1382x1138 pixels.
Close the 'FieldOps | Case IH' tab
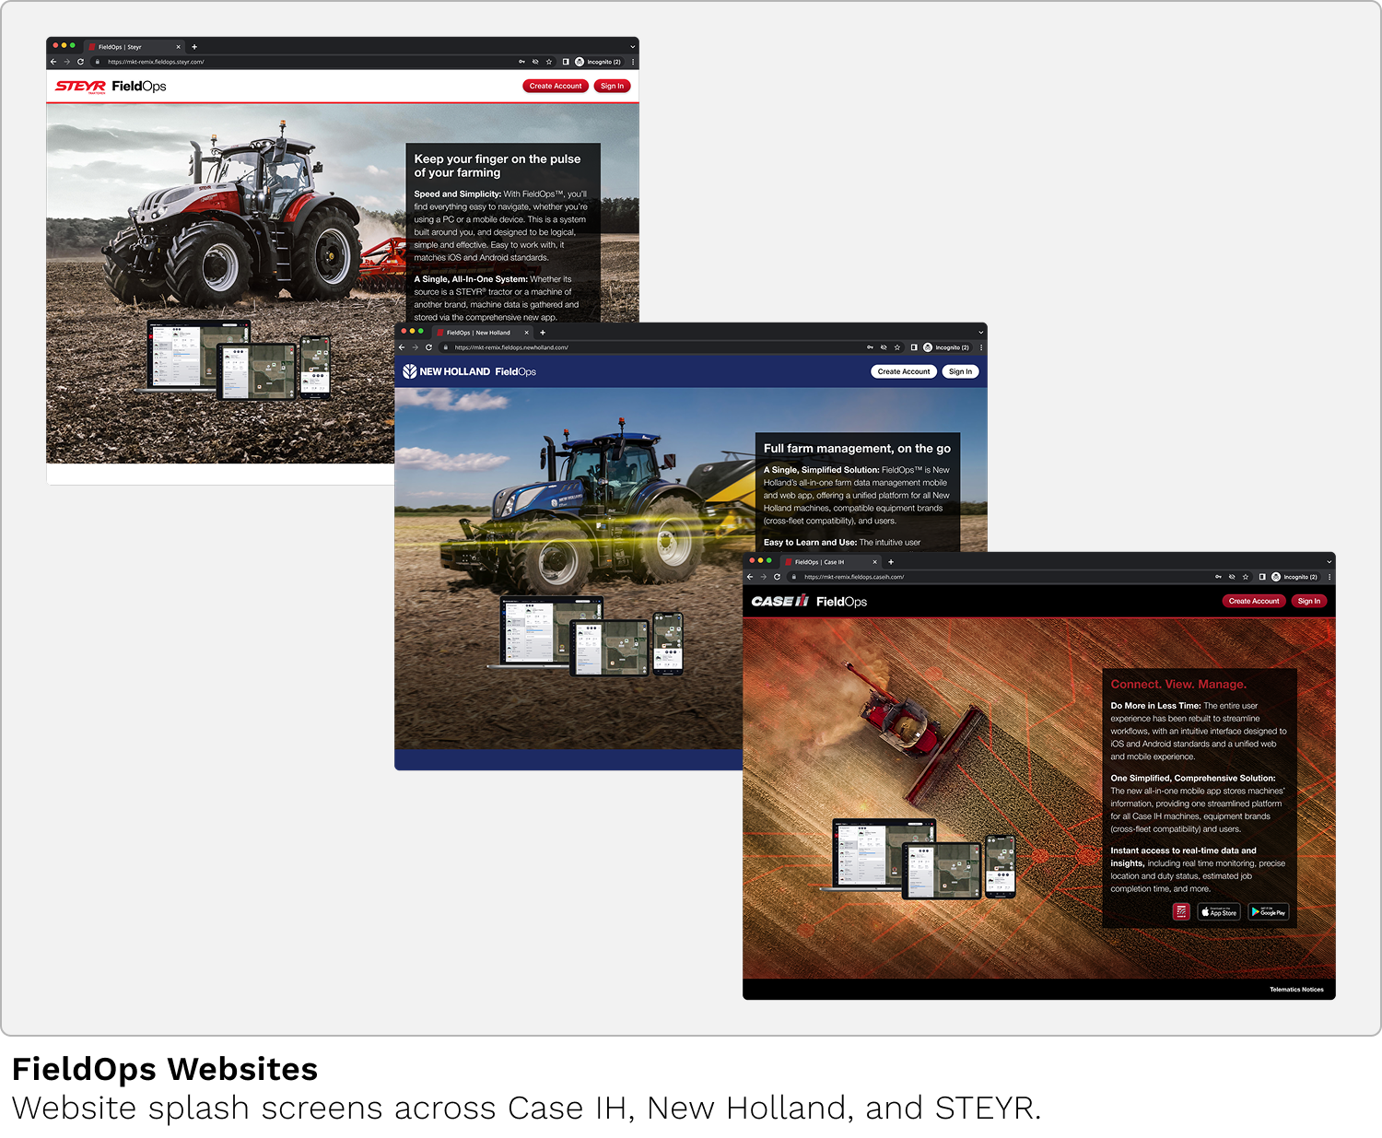click(x=875, y=562)
